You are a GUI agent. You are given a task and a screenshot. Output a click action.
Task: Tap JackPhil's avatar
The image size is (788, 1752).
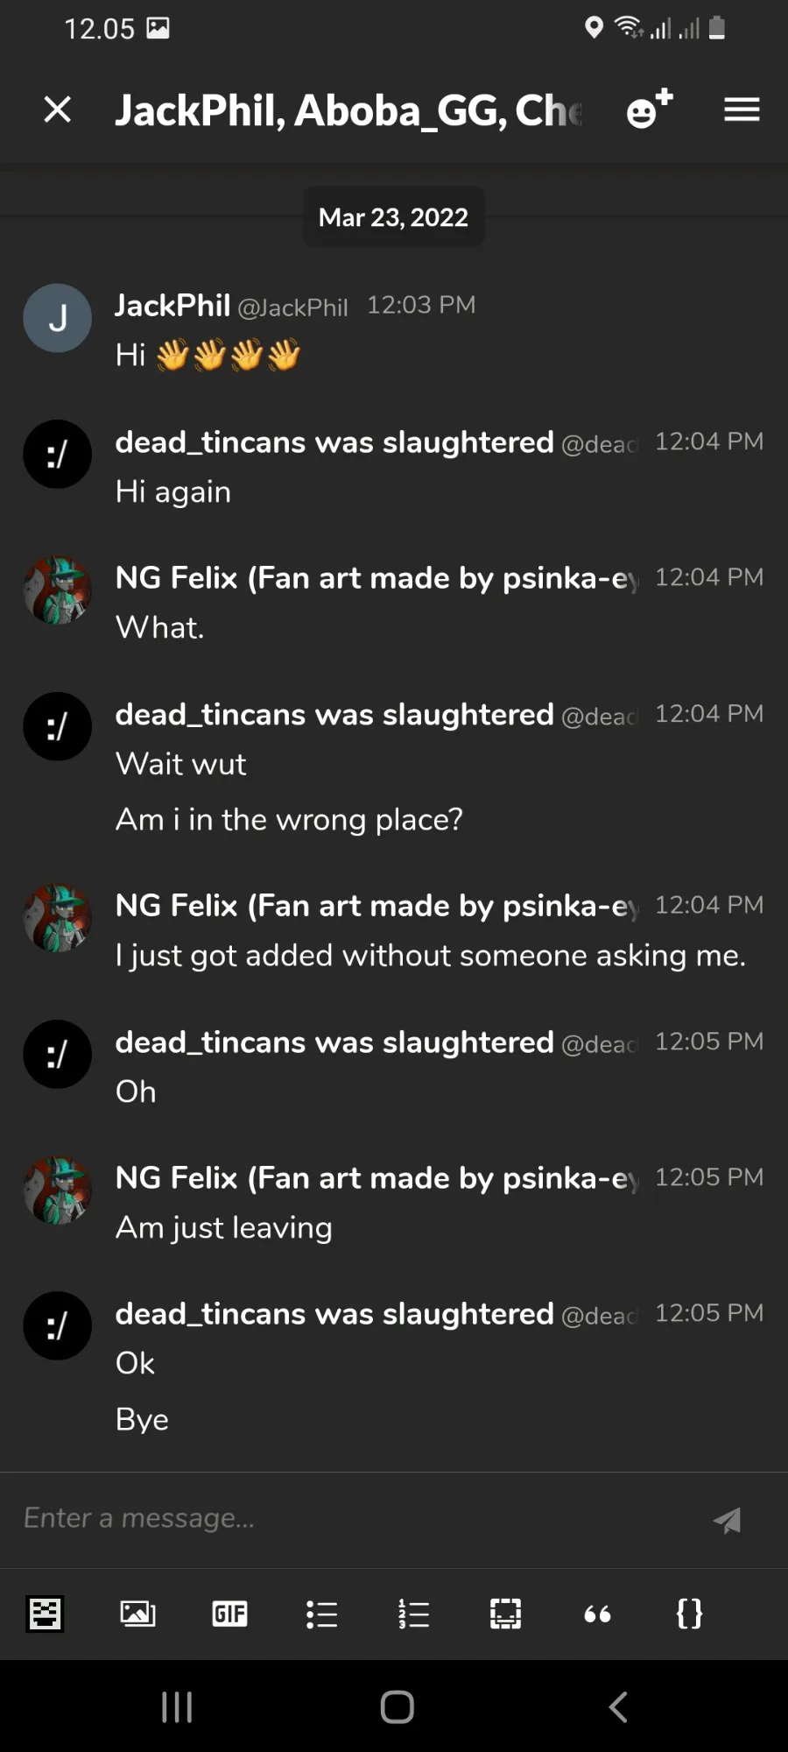pos(58,318)
